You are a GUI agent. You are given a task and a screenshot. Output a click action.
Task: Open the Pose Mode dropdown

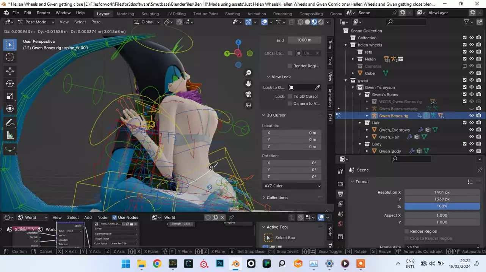pos(36,22)
